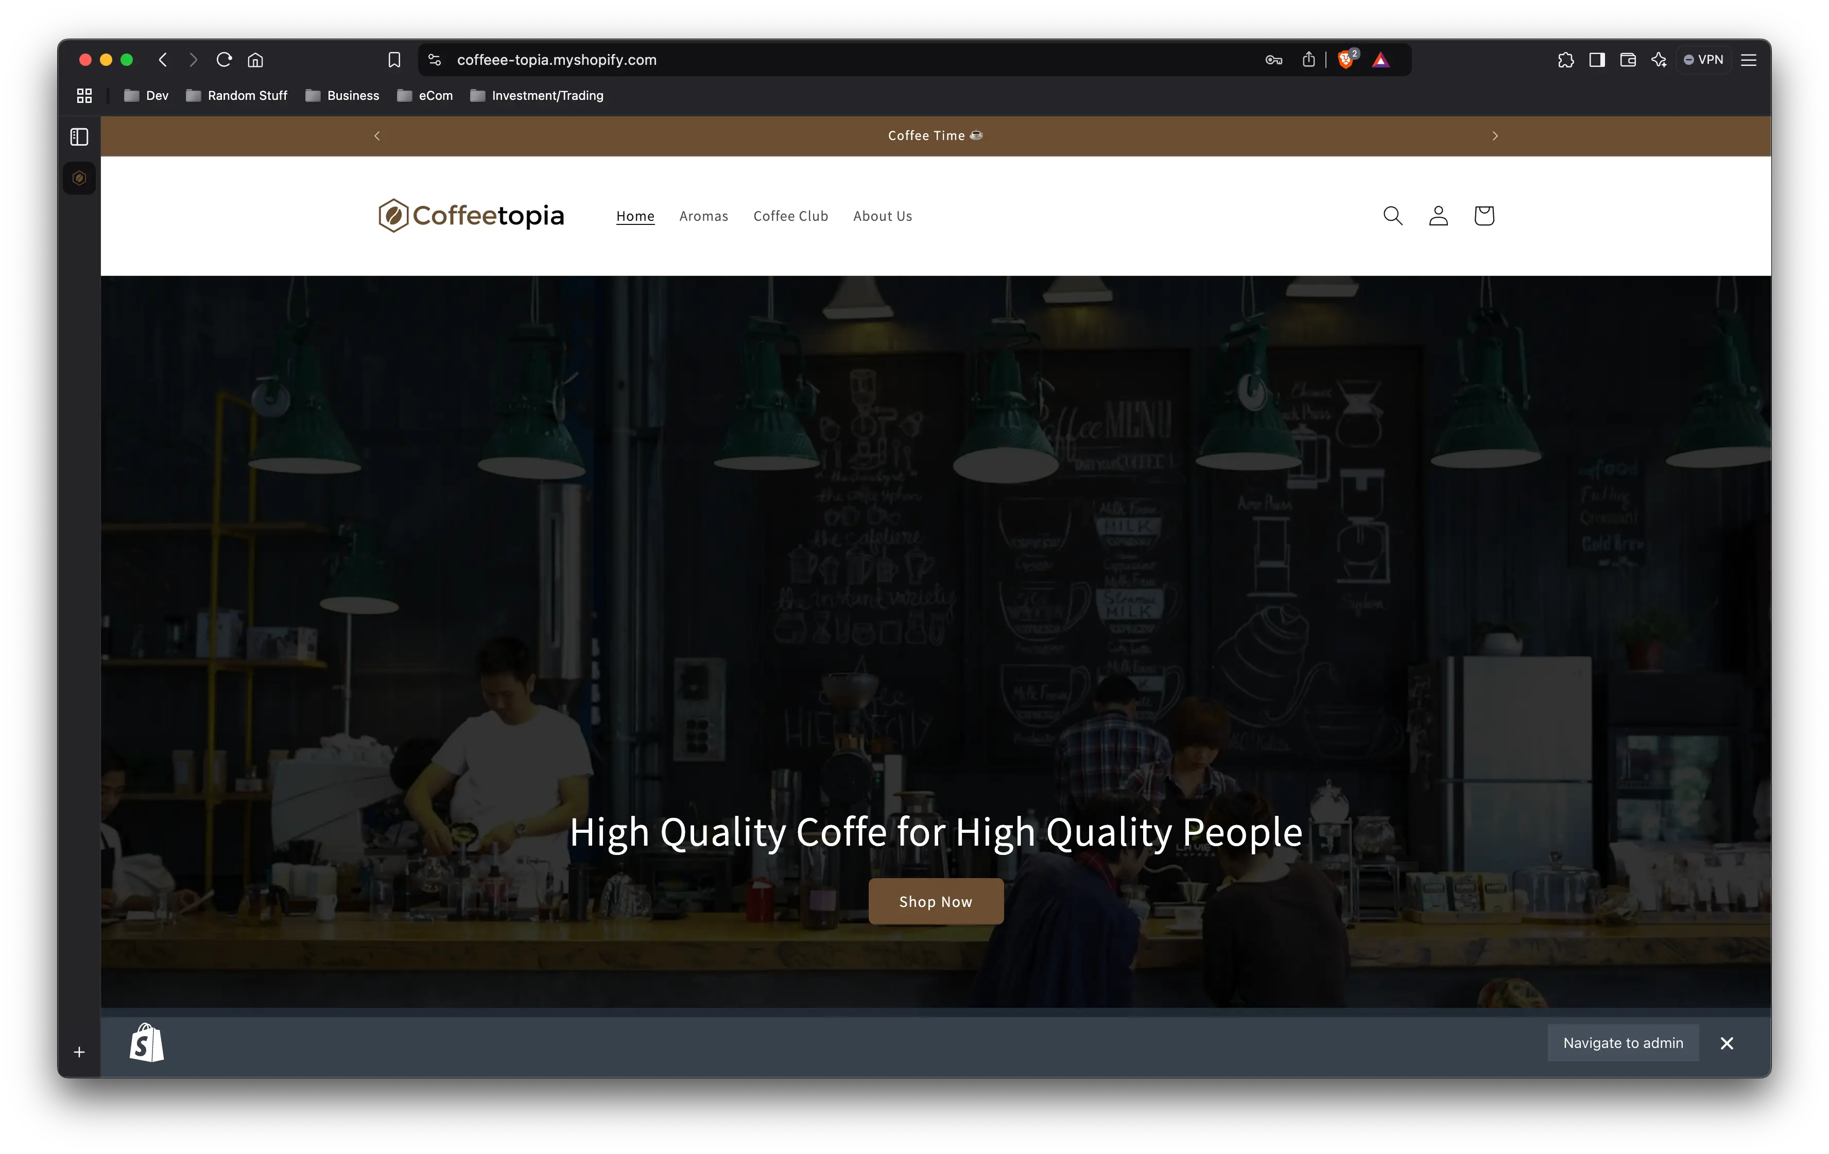
Task: Click the address bar URL field
Action: click(x=557, y=60)
